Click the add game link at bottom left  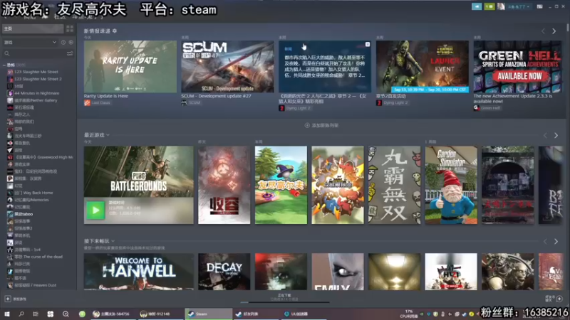(16, 299)
